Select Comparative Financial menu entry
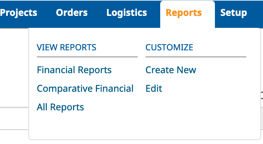Viewport: 263px width, 144px height. (85, 88)
